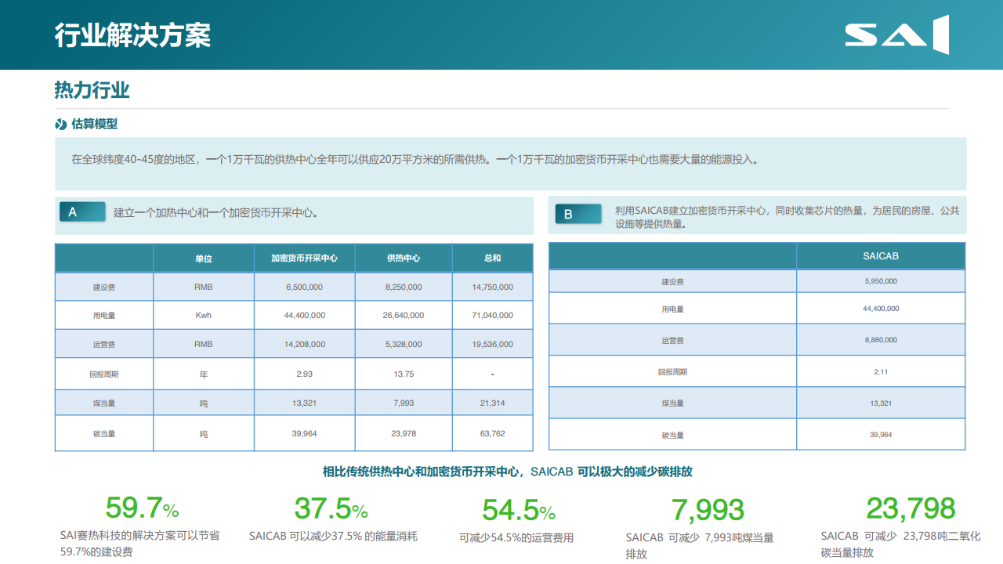Viewport: 1003px width, 564px height.
Task: Click the bullet icon beside 估算模型
Action: pos(61,124)
